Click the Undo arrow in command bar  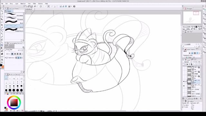(x=35, y=6)
